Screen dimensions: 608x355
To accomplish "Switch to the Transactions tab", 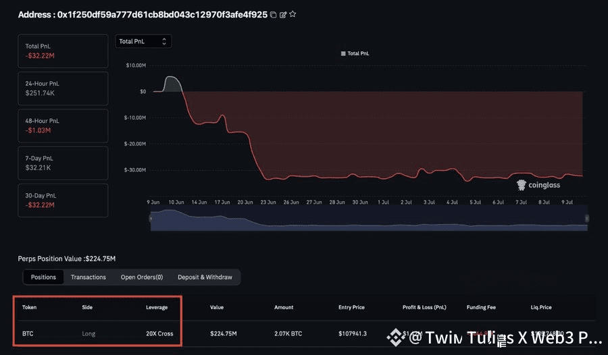I will coord(88,277).
